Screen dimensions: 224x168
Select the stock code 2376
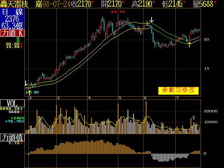pyautogui.click(x=12, y=19)
